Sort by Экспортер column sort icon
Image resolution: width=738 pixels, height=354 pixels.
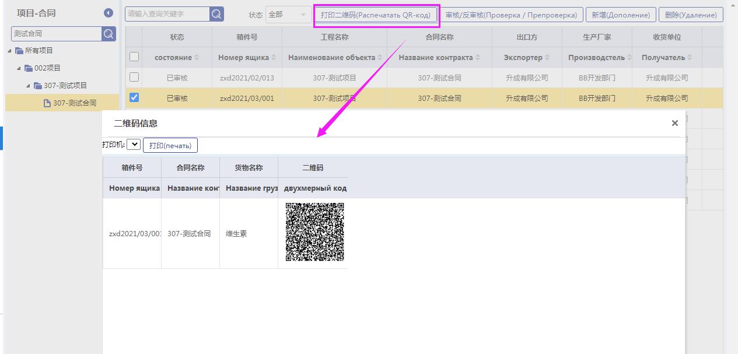pos(547,58)
